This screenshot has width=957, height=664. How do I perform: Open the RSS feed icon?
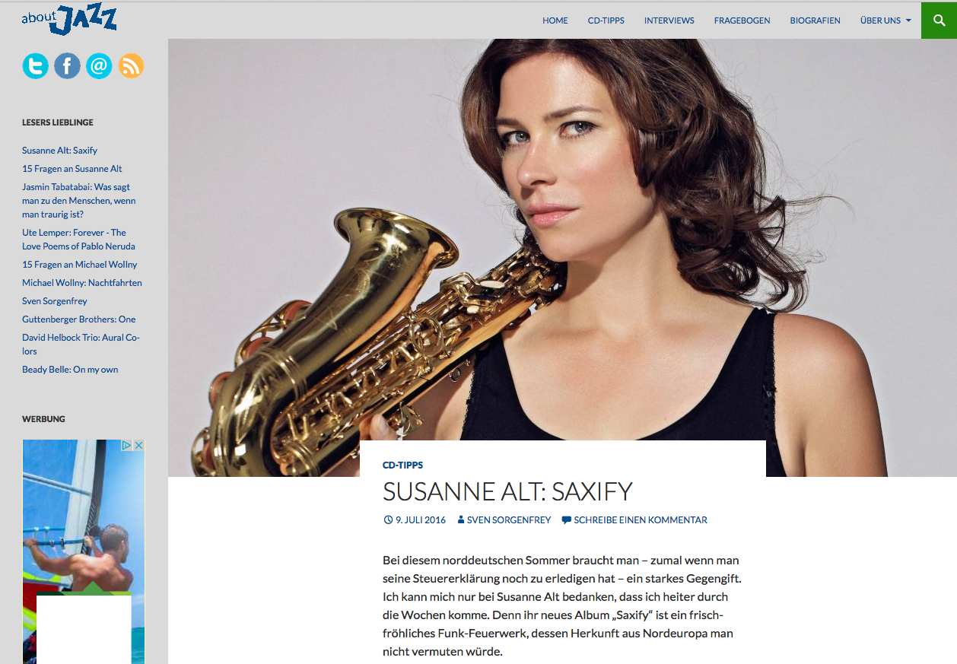pos(131,66)
